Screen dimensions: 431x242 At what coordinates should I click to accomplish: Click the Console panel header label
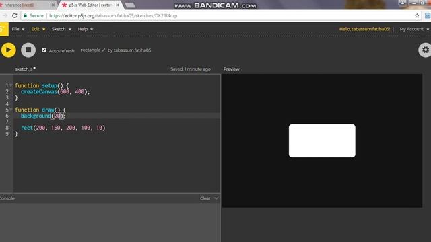7,198
